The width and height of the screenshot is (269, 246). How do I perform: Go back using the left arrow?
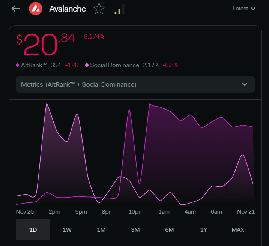click(x=16, y=9)
